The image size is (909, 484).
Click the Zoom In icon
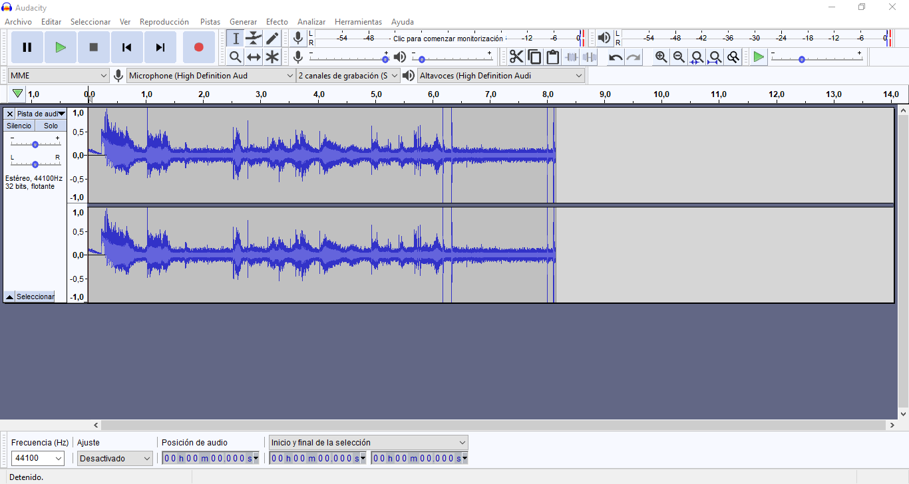click(661, 57)
